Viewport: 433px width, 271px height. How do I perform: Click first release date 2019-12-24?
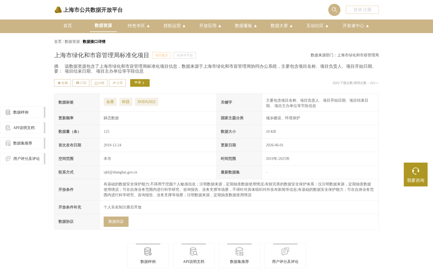(x=113, y=145)
